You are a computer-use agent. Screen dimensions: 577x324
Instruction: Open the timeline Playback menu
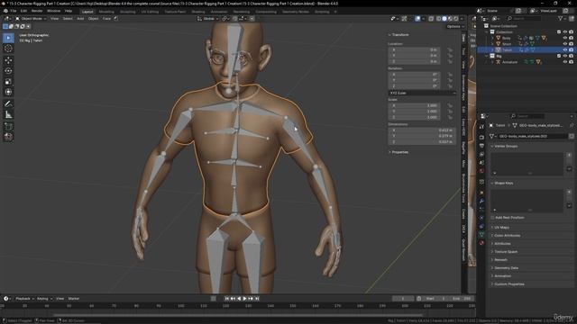pyautogui.click(x=23, y=299)
